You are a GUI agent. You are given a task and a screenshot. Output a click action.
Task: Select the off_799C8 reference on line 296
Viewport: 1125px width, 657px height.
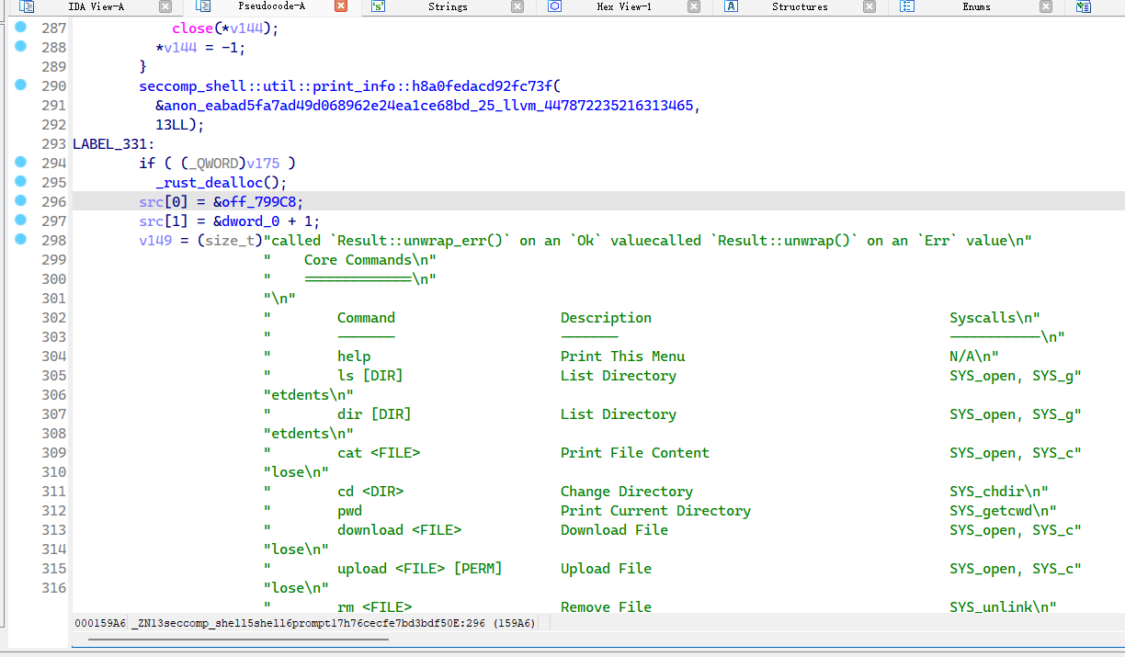pos(263,201)
